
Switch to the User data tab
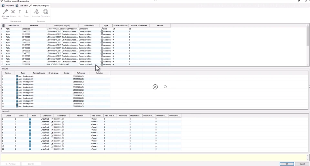22,5
